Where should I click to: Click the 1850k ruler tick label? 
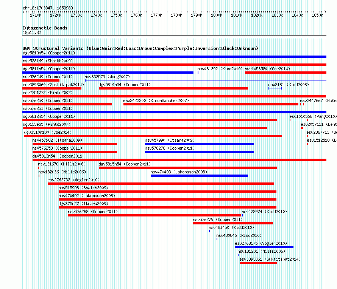click(317, 15)
